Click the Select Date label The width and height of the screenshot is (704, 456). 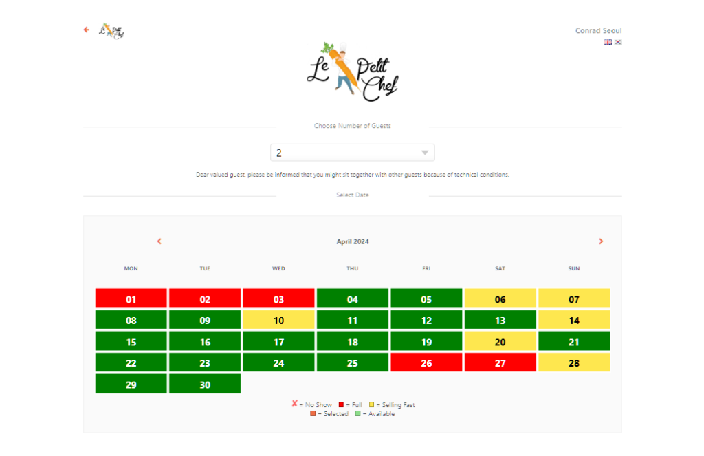353,195
